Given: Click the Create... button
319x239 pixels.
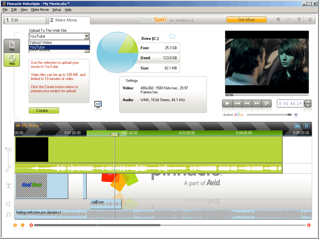Looking at the screenshot, I should [44, 110].
